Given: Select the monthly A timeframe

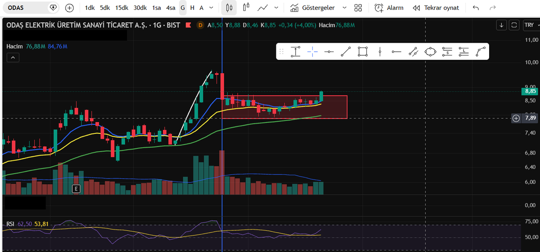Looking at the screenshot, I should [x=201, y=8].
